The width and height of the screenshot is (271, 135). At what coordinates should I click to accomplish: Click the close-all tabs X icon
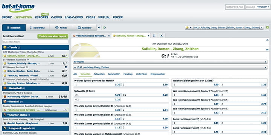pyautogui.click(x=161, y=36)
